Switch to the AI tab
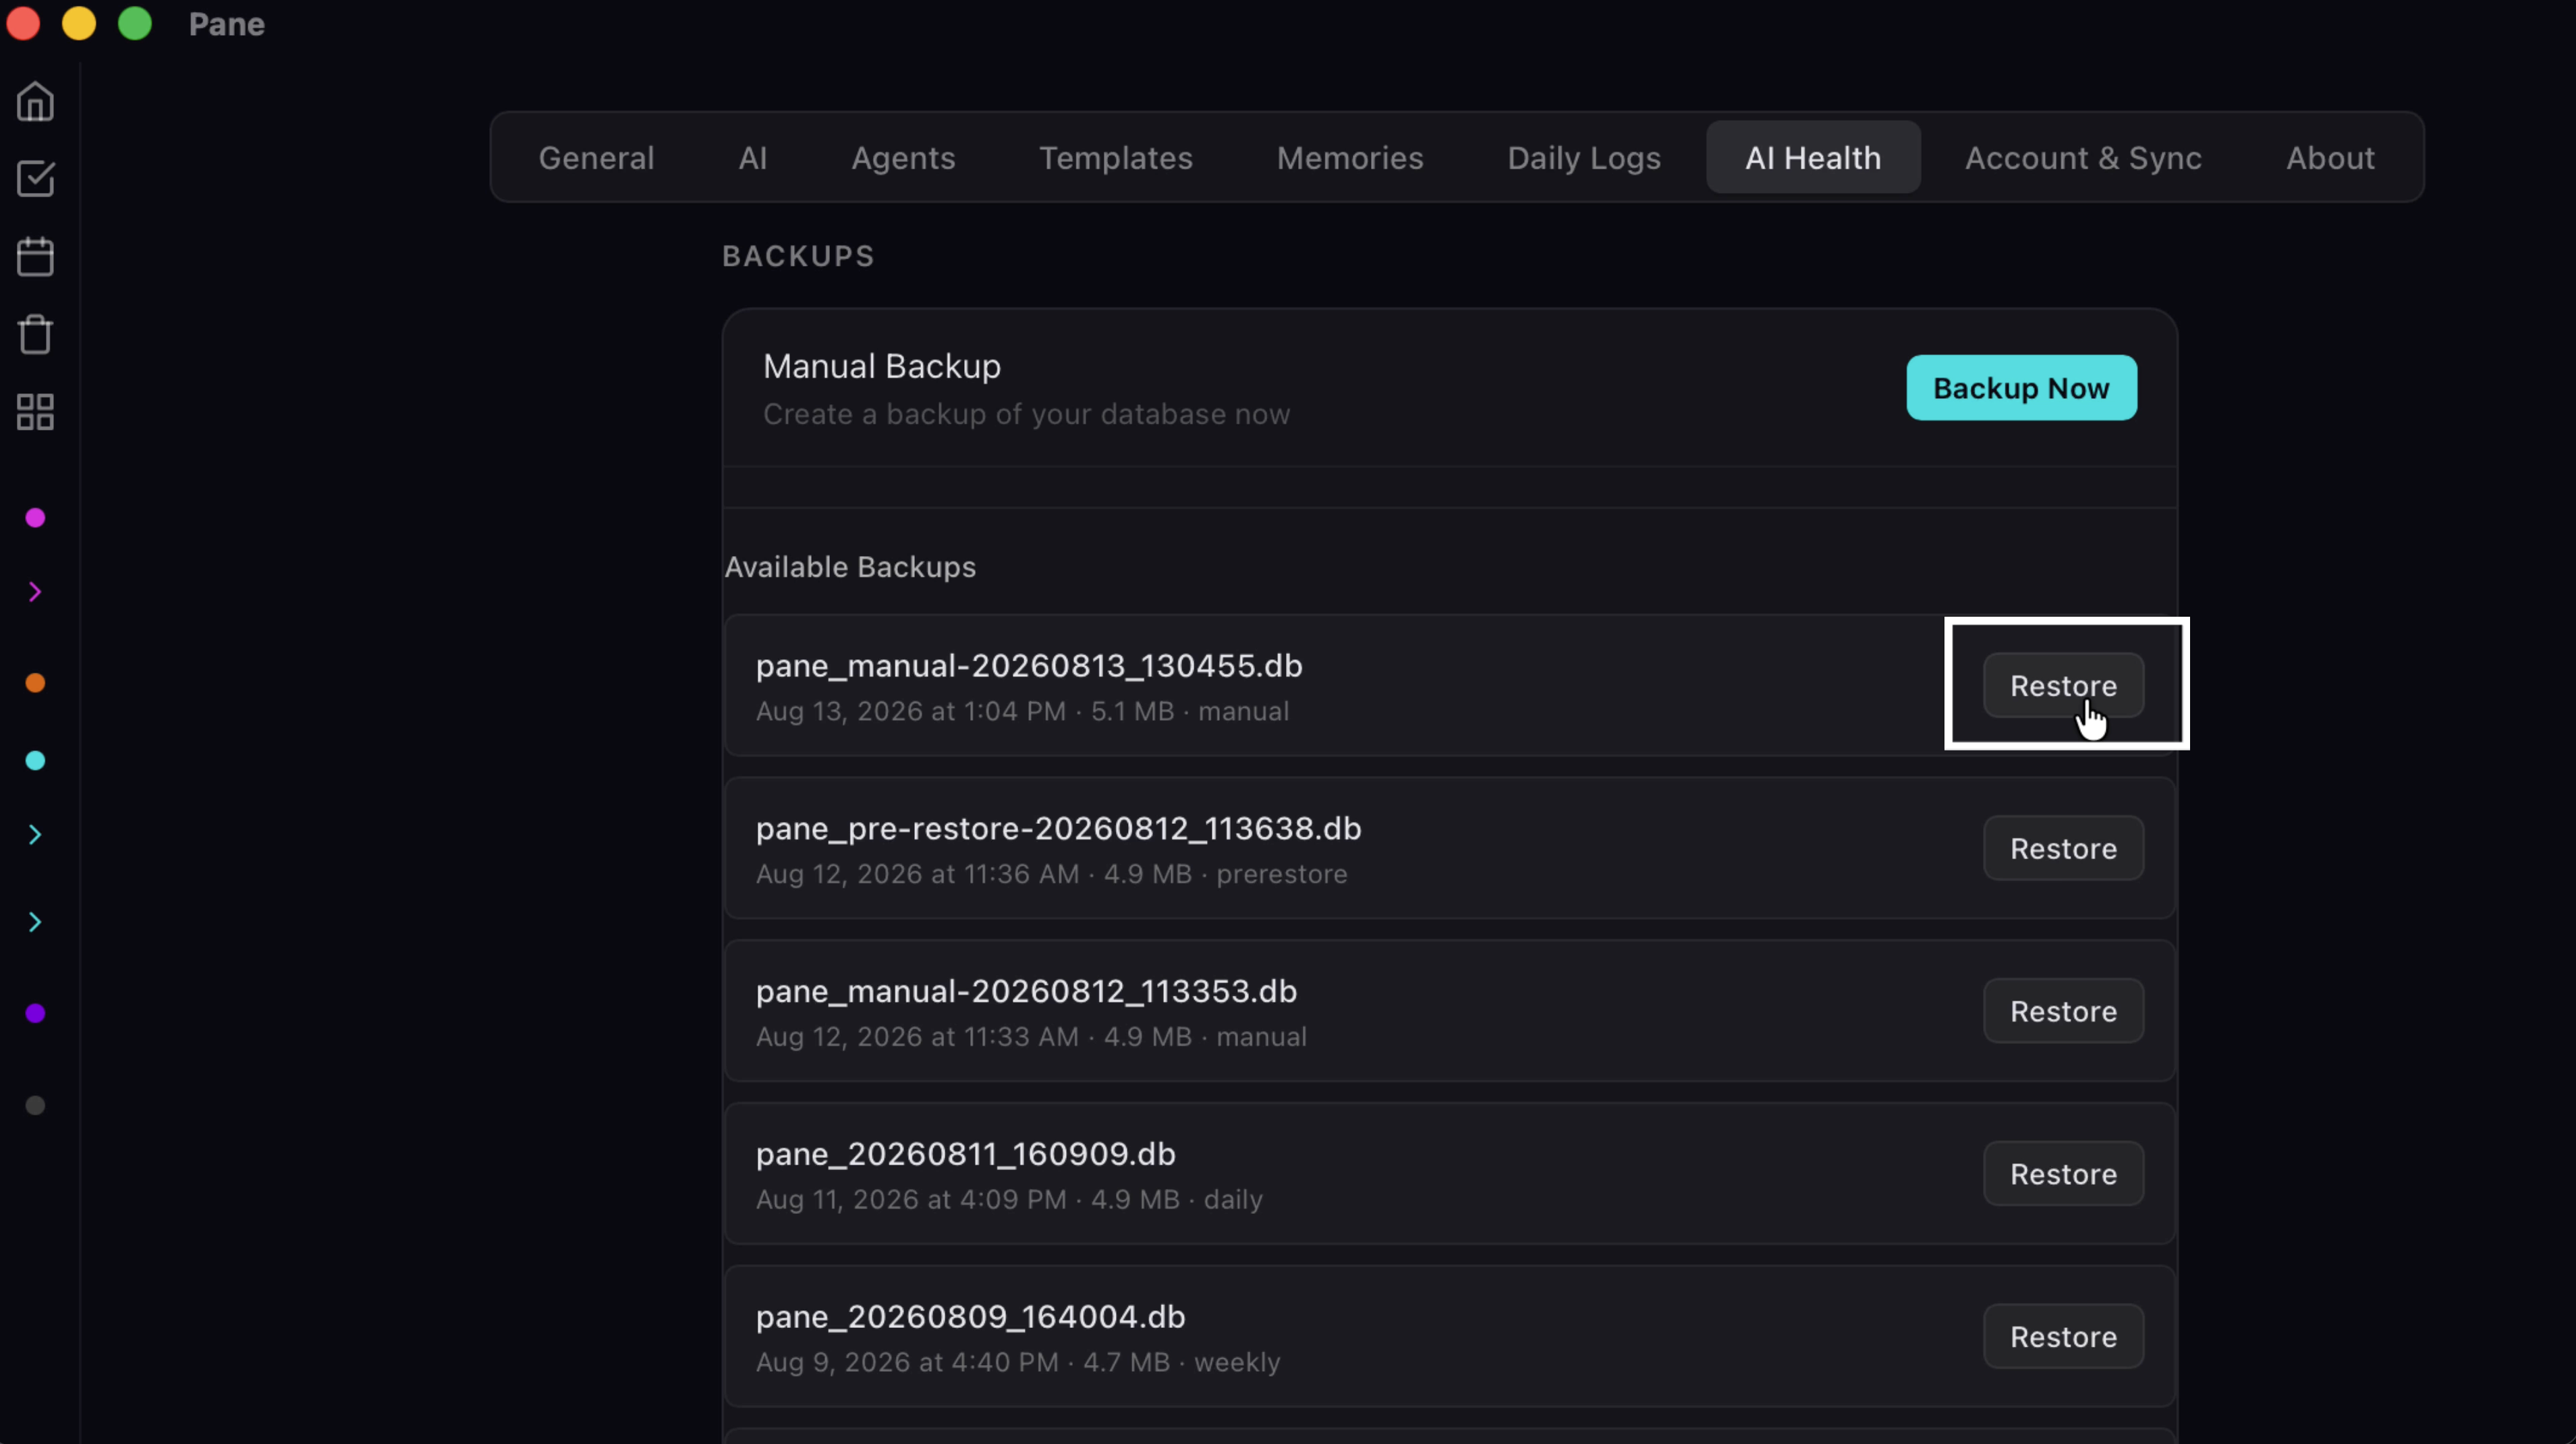 point(752,158)
